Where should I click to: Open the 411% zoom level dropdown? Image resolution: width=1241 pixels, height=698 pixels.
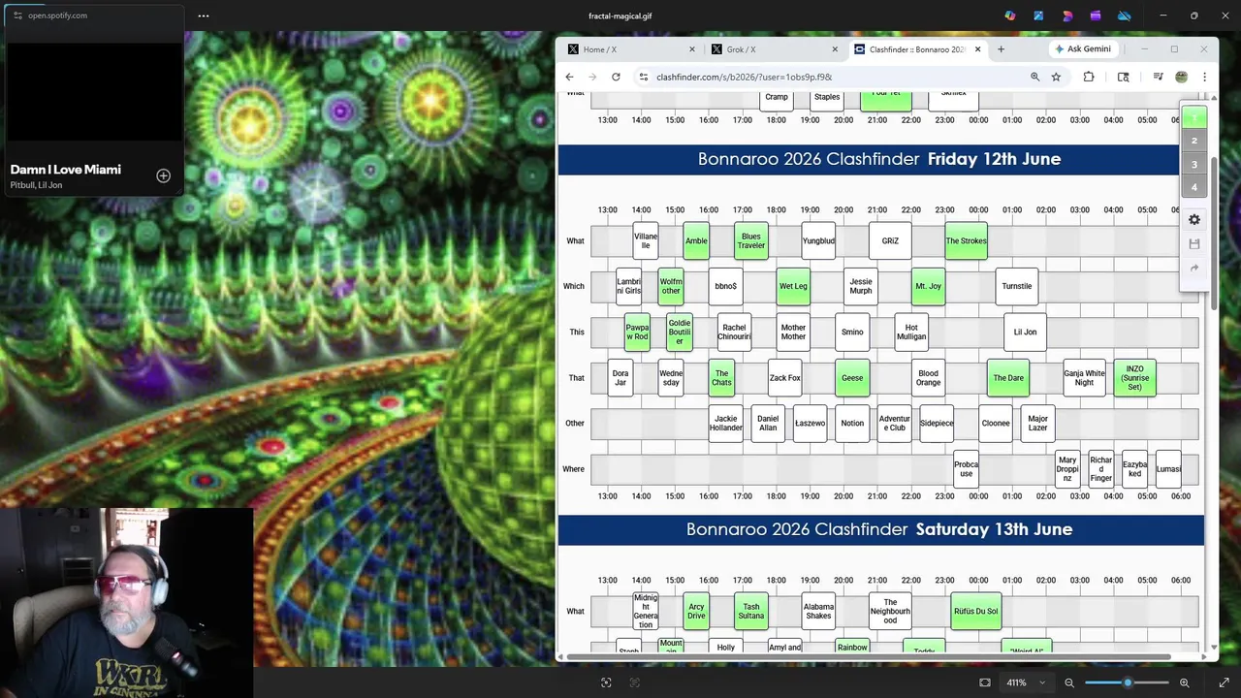(x=1025, y=682)
